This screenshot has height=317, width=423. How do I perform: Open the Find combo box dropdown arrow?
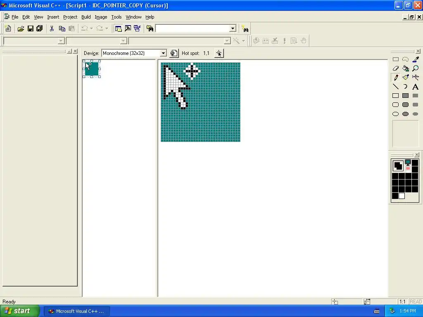pyautogui.click(x=233, y=28)
